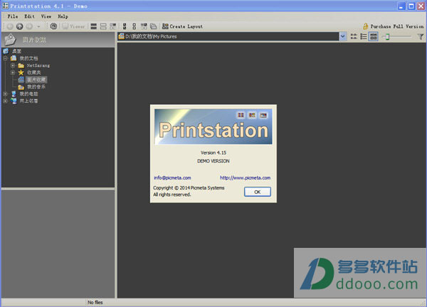Click the Printstation title bar app icon
Viewport: 427px width, 307px height.
pyautogui.click(x=5, y=6)
